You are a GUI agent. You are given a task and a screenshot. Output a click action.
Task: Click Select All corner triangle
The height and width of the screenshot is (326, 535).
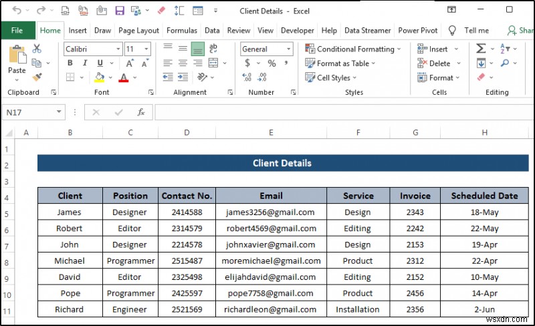pyautogui.click(x=9, y=133)
